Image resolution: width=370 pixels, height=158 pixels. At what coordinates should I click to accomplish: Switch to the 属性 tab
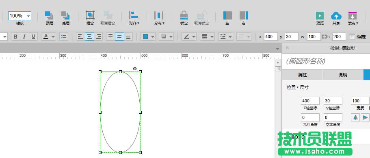click(303, 75)
